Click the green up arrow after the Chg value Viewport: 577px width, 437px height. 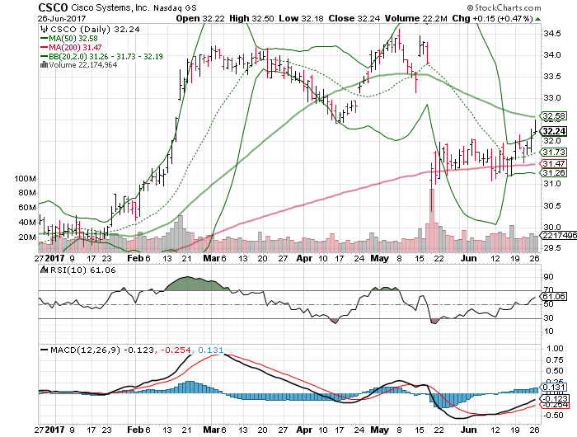coord(537,19)
